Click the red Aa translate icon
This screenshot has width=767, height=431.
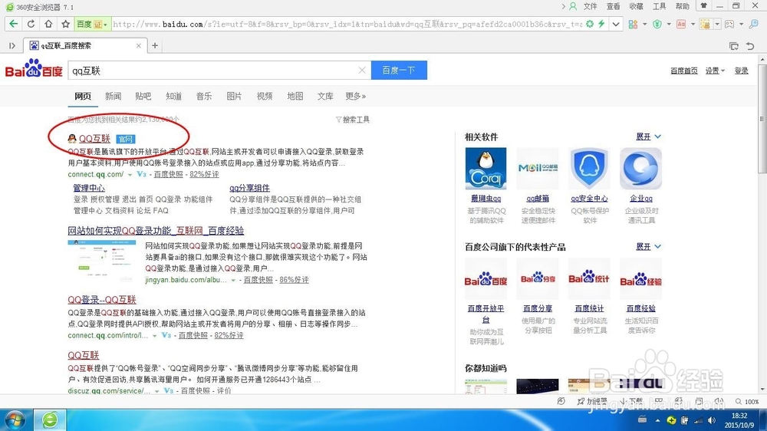coord(681,24)
